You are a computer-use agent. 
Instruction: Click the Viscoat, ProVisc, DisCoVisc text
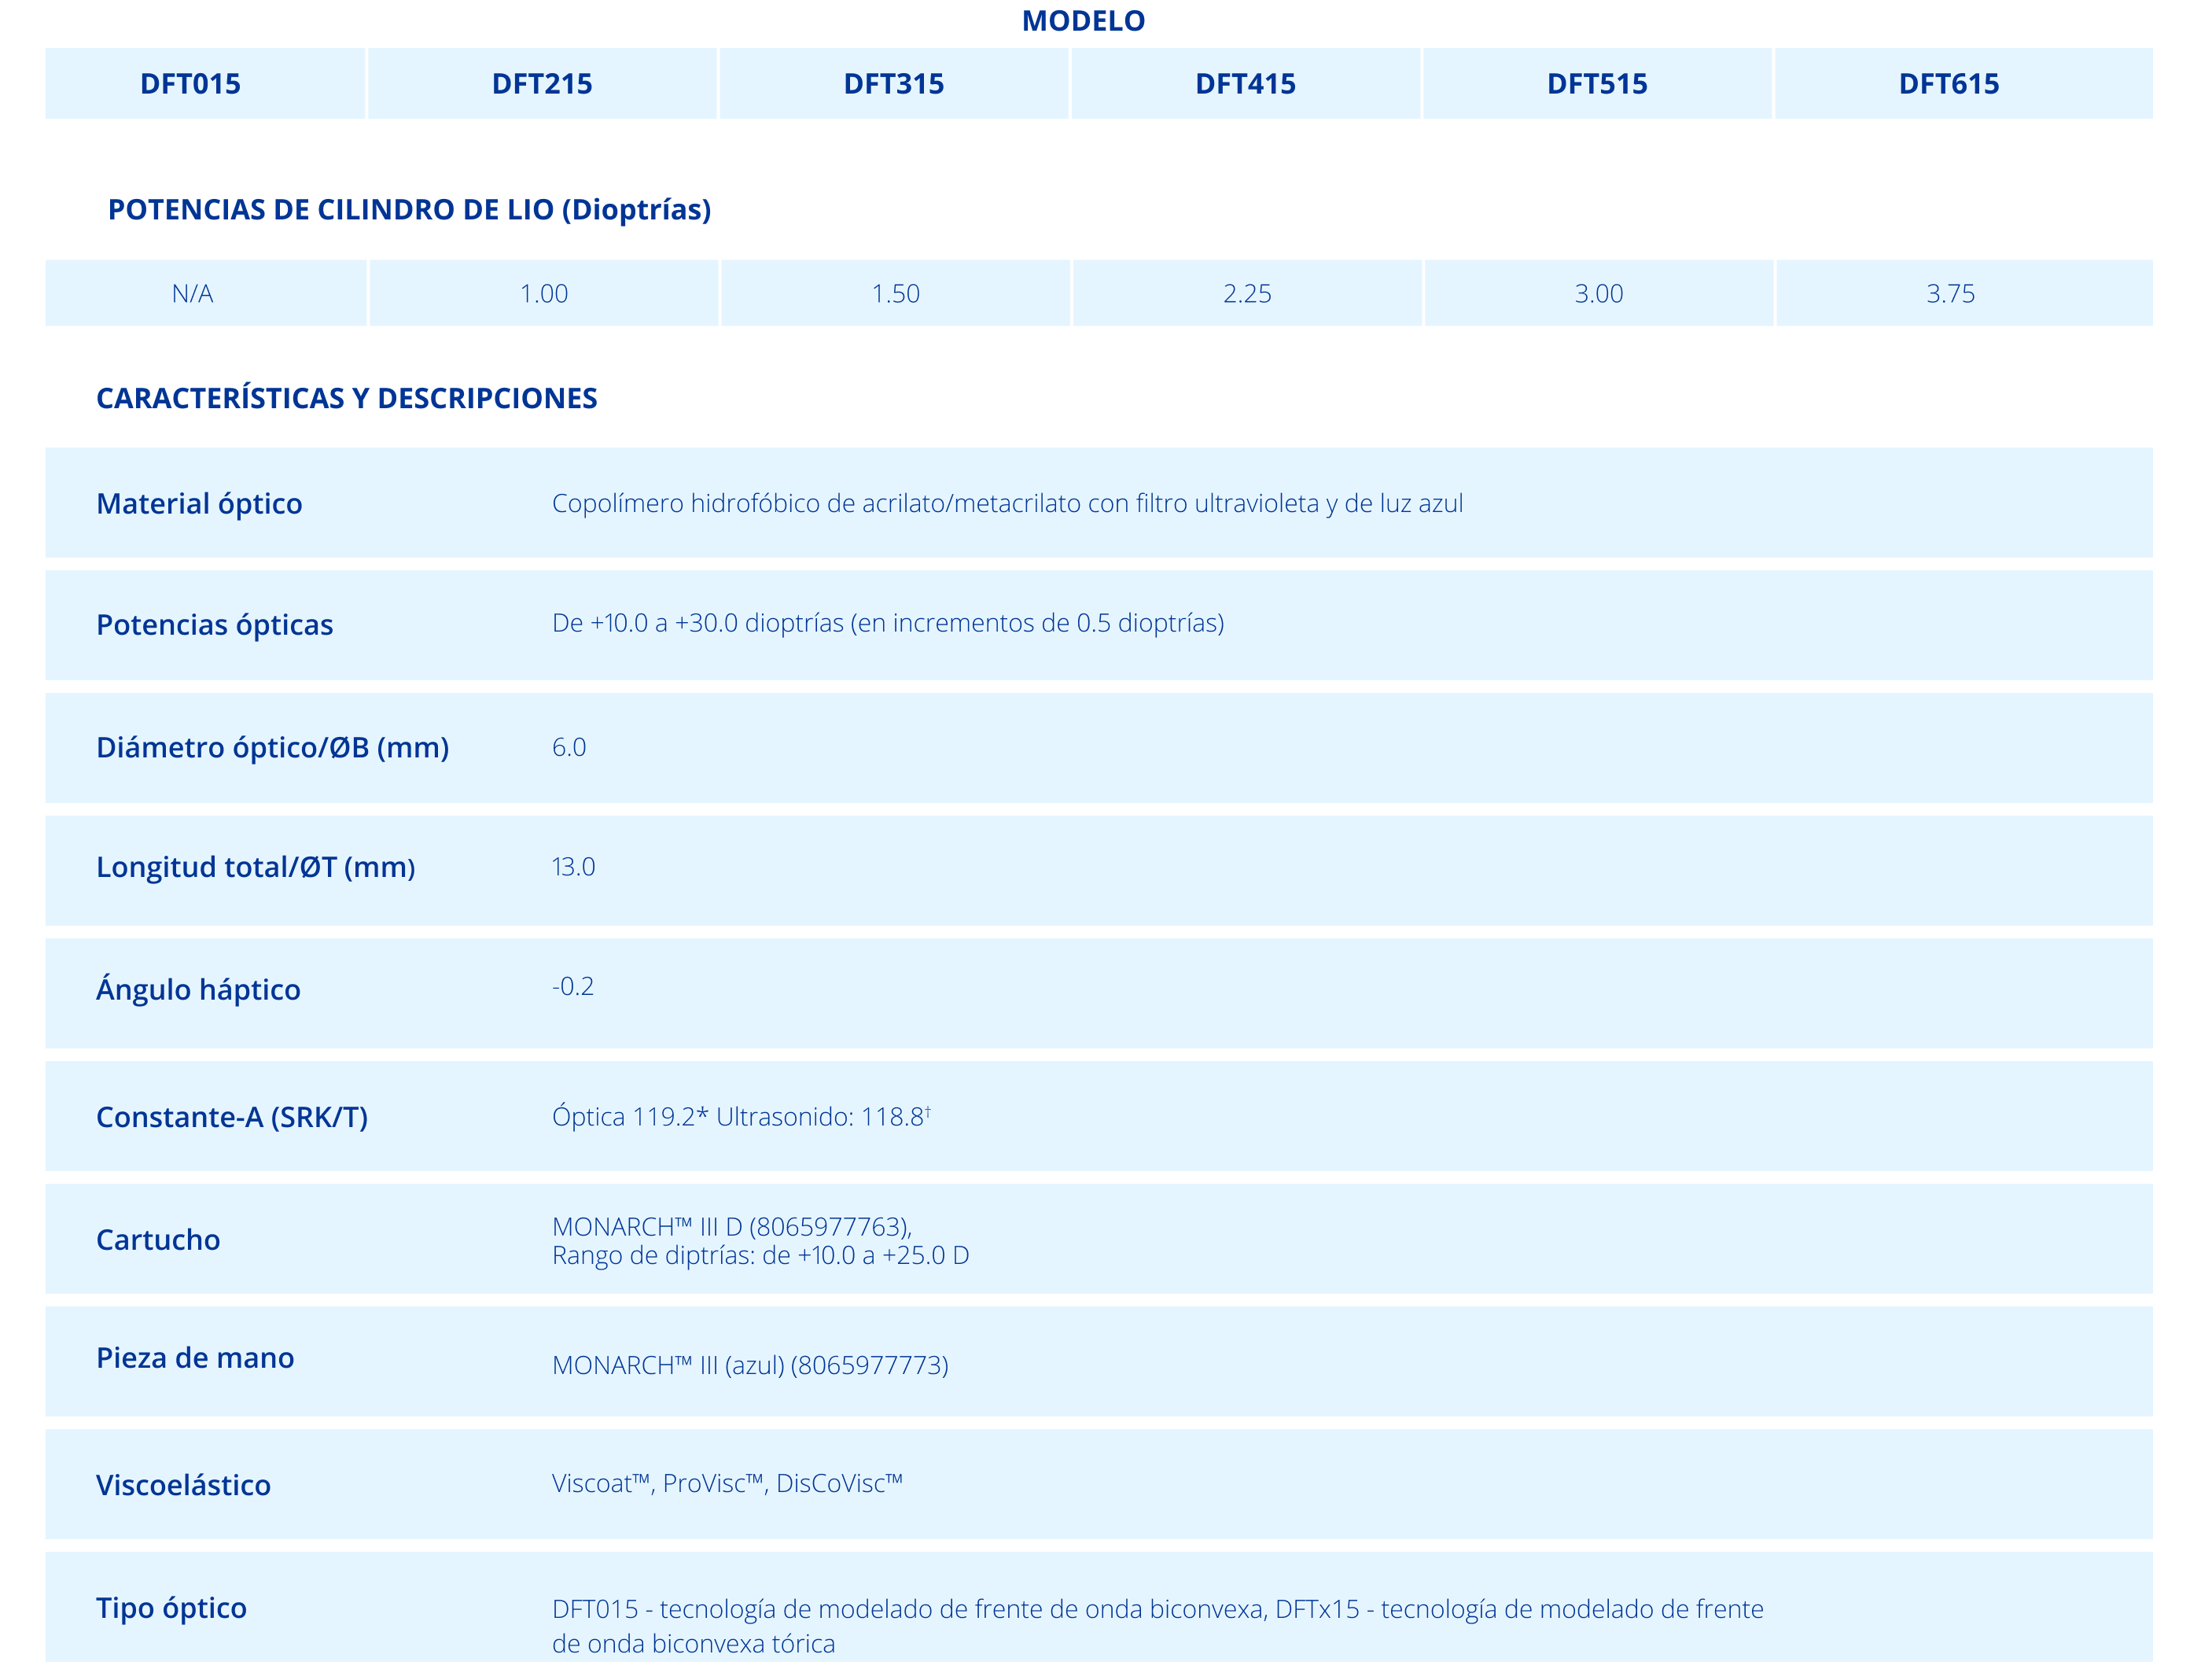727,1483
